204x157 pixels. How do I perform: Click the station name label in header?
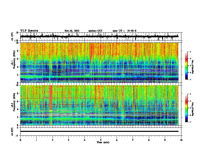click(x=95, y=31)
